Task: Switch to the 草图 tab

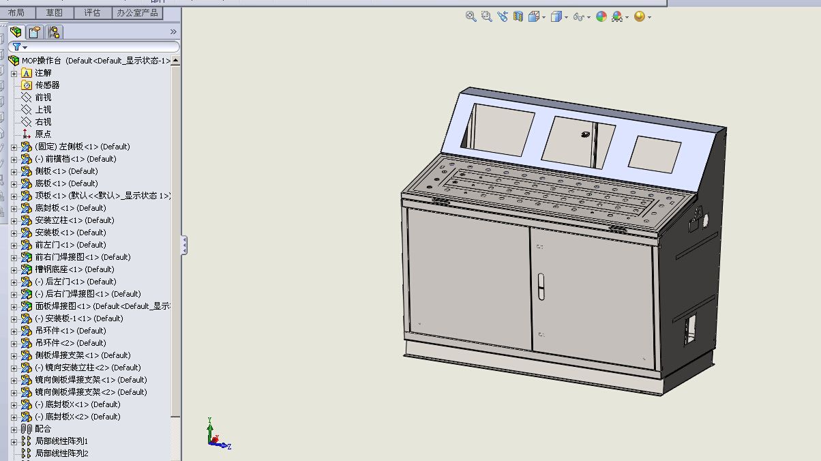Action: pos(54,12)
